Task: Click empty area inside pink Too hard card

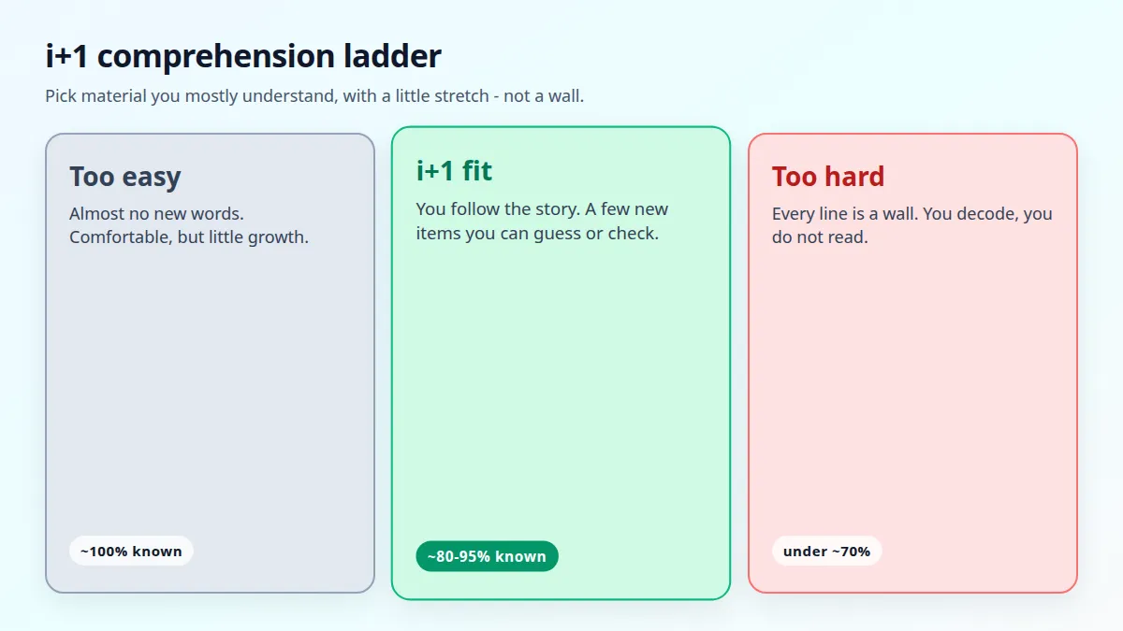Action: click(x=912, y=393)
